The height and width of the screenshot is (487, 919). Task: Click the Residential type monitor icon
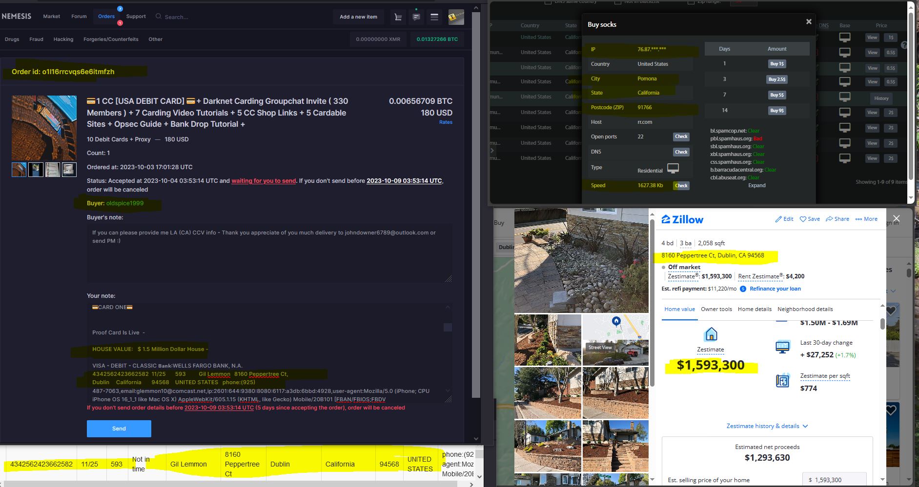click(674, 168)
